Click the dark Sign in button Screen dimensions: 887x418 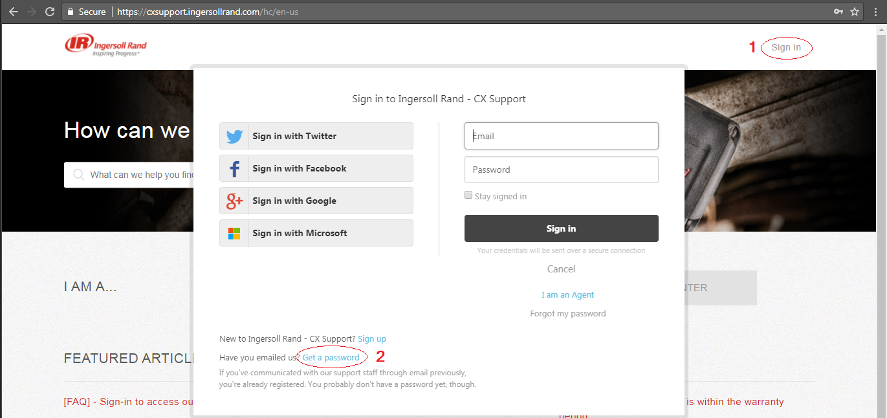(x=562, y=228)
